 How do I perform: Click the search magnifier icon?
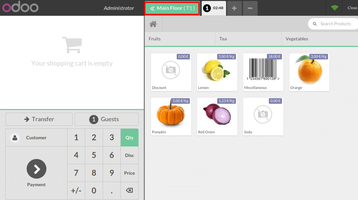pos(315,24)
